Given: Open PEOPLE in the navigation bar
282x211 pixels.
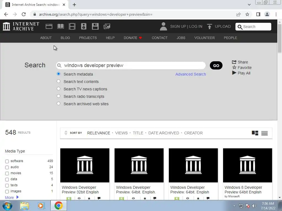Looking at the screenshot, I should tap(231, 38).
